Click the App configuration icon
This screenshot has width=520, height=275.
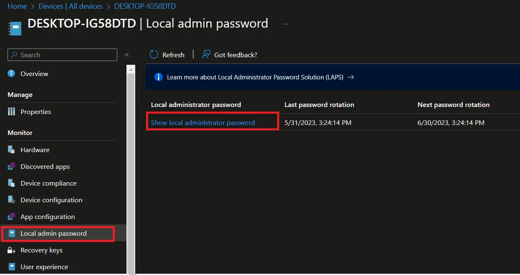pos(12,216)
